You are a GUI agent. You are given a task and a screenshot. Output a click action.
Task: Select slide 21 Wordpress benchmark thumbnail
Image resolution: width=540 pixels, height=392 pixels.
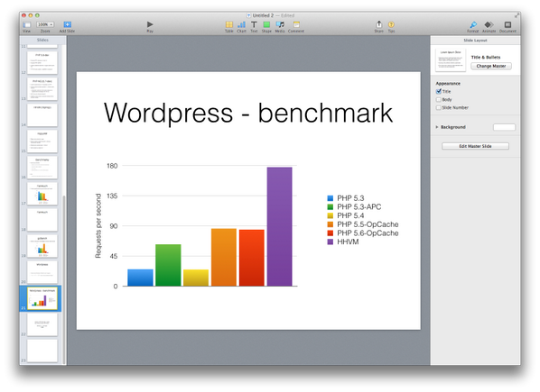[x=42, y=298]
